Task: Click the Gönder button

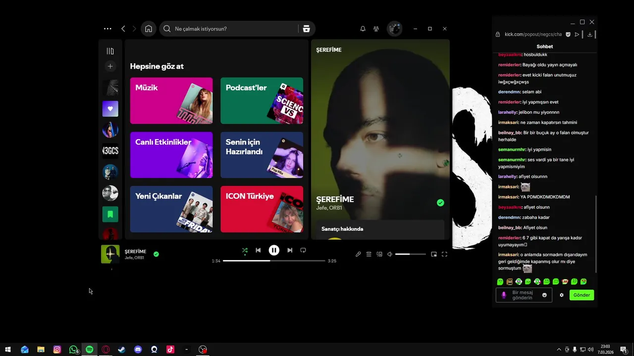Action: 581,295
